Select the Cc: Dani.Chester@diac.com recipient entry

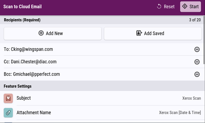click(30, 62)
